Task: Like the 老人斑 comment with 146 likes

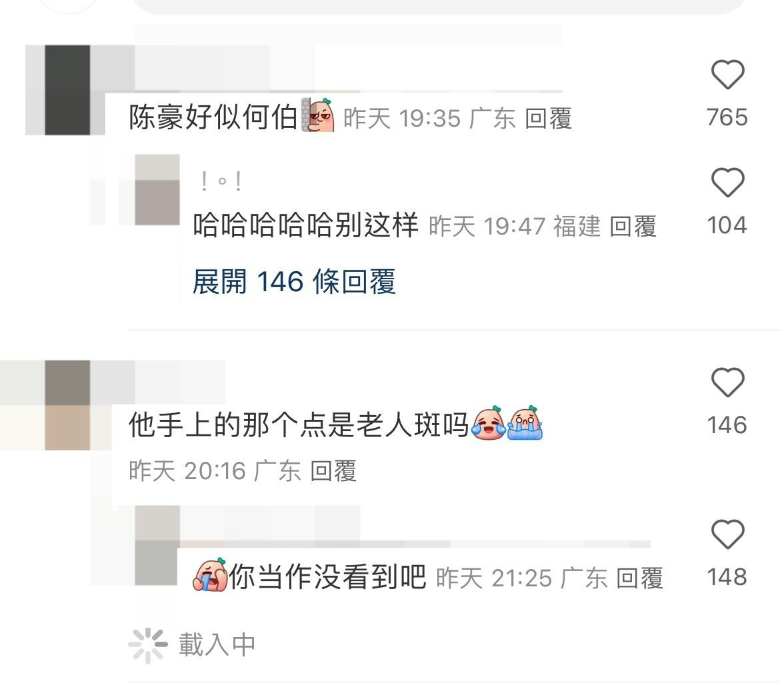Action: [727, 382]
